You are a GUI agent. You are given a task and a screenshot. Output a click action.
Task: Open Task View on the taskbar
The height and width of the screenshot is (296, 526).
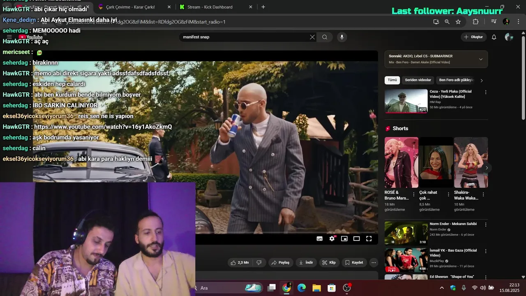(272, 288)
